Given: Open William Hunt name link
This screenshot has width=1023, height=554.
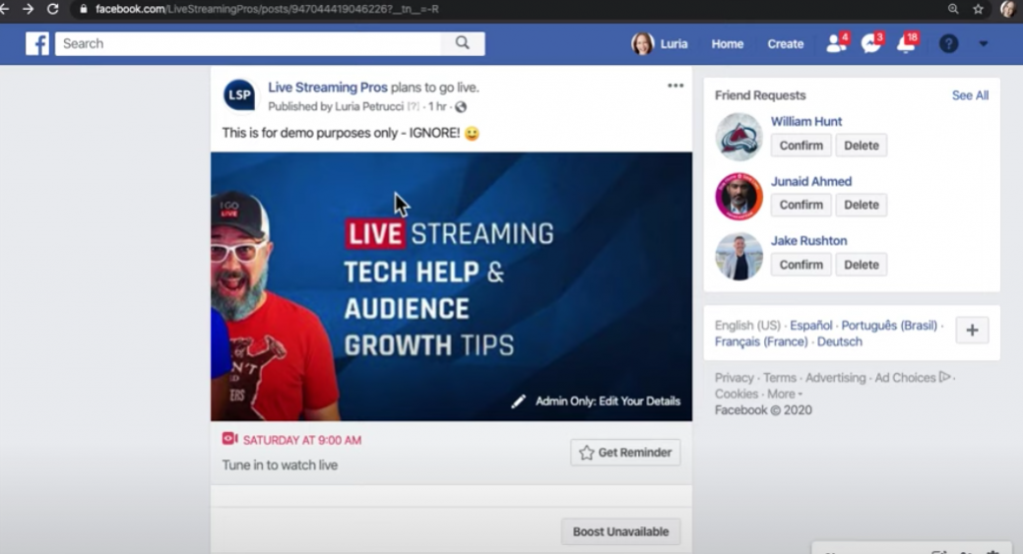Looking at the screenshot, I should [x=806, y=121].
